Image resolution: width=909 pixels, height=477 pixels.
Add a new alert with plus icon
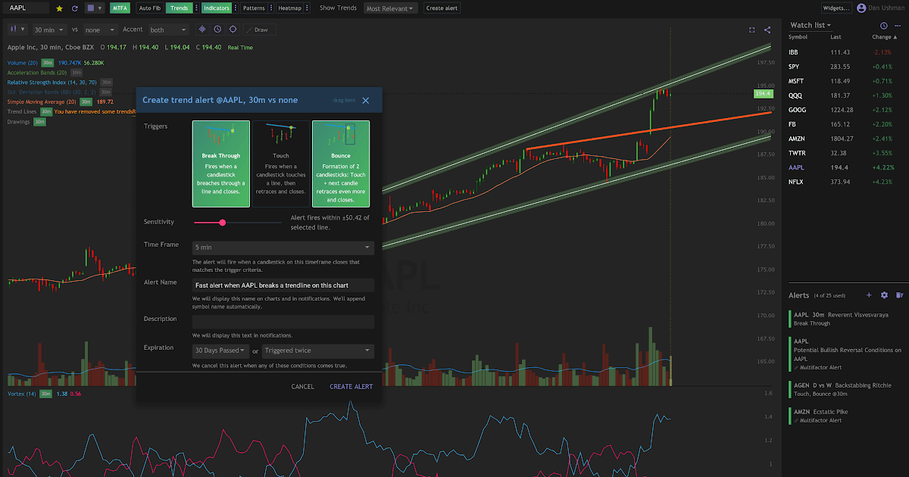click(x=869, y=295)
